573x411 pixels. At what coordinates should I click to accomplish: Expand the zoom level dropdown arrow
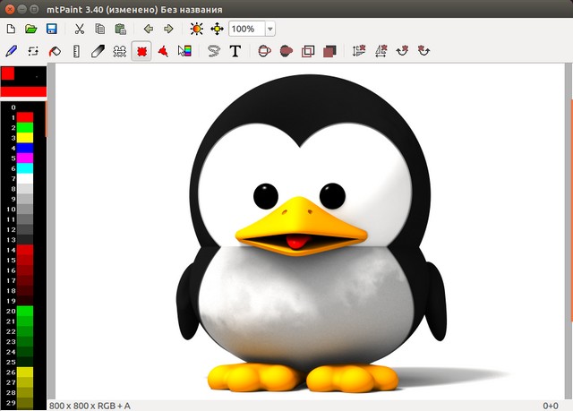(270, 29)
